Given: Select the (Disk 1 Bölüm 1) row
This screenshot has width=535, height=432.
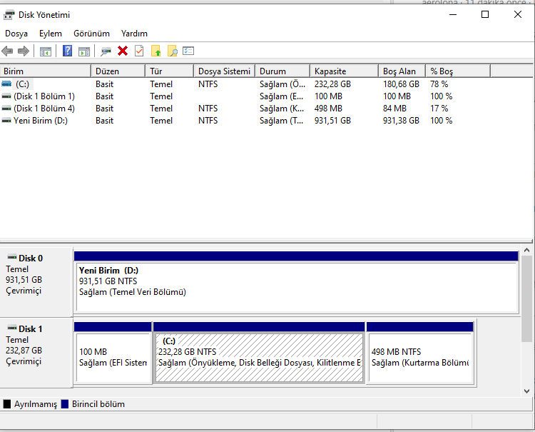Looking at the screenshot, I should [245, 96].
